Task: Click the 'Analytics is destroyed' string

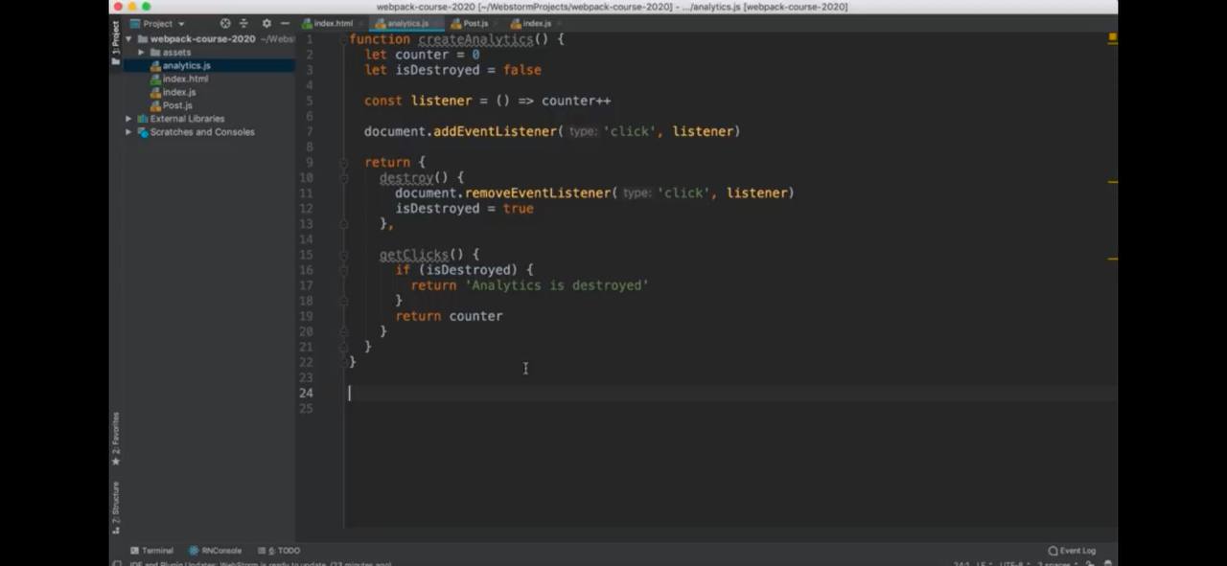Action: [557, 285]
